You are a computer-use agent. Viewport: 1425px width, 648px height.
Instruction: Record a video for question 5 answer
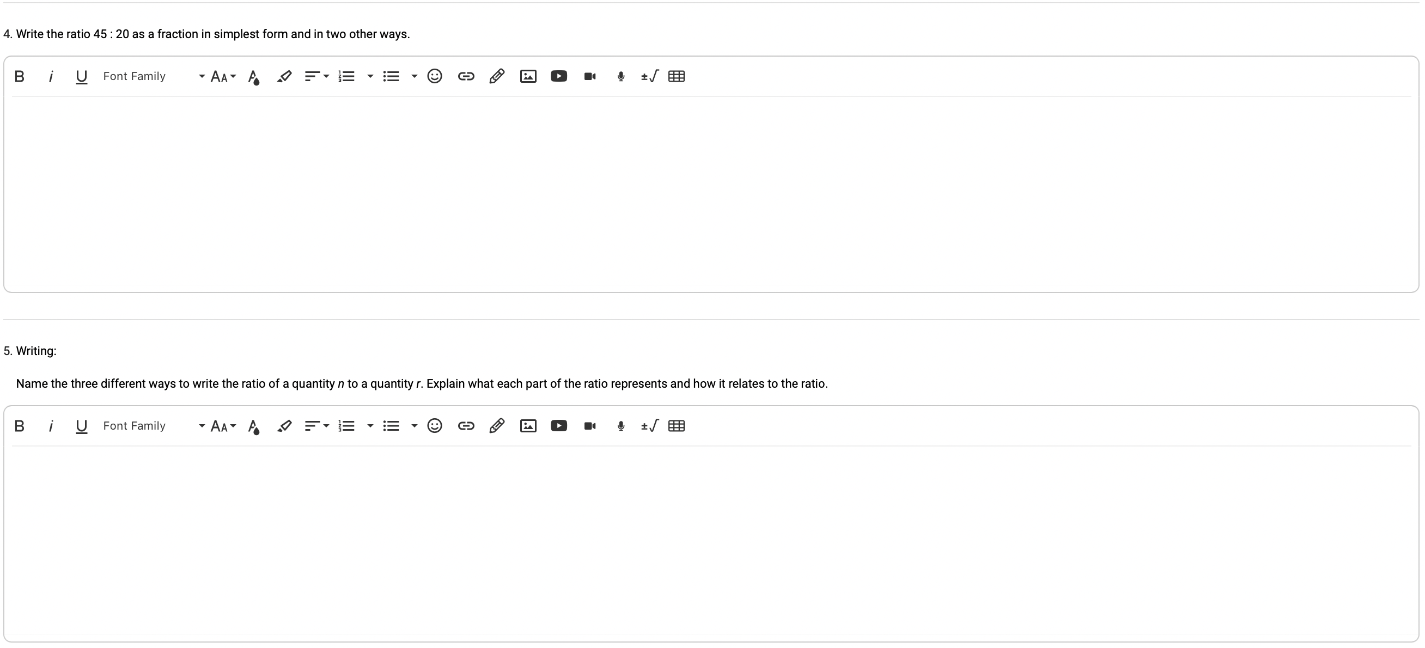(x=589, y=426)
